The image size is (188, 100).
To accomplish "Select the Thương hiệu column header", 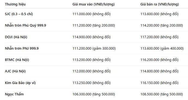I will click(x=15, y=4).
